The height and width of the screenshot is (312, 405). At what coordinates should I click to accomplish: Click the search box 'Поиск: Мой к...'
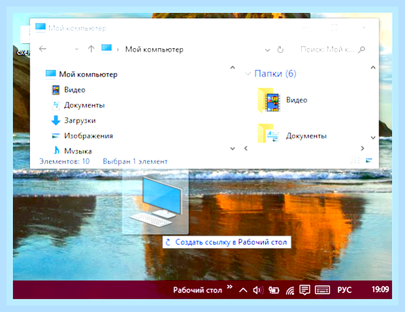coord(327,49)
